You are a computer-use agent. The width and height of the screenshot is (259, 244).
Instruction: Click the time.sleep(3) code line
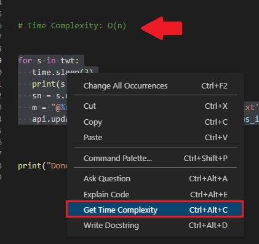pos(63,72)
